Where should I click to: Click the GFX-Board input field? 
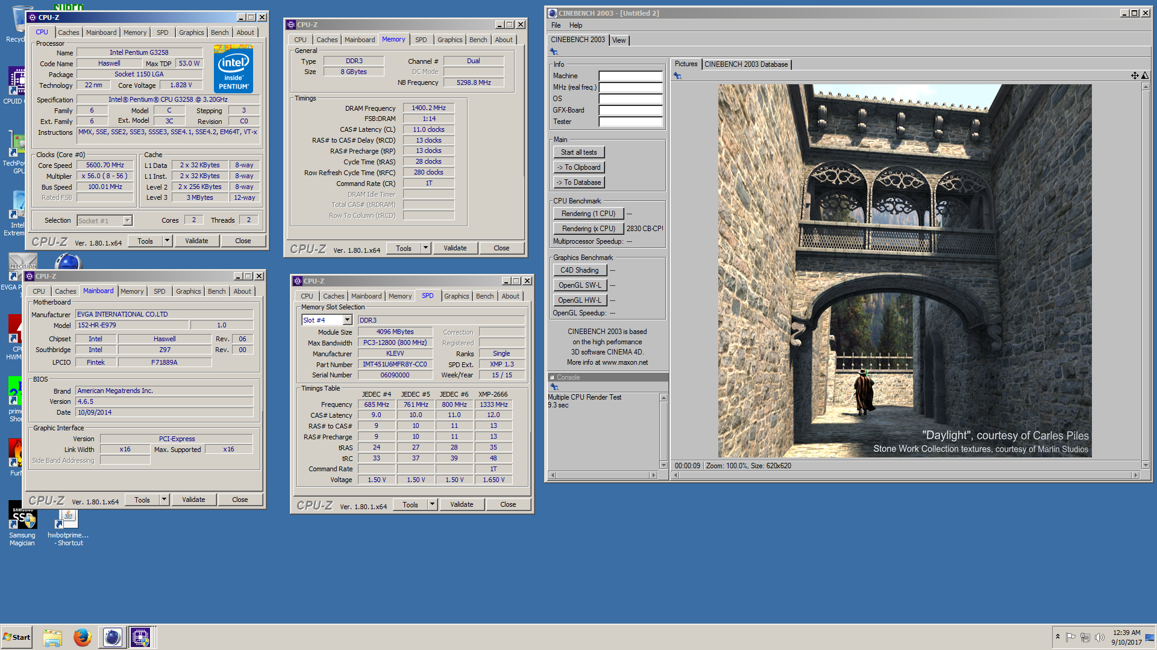pos(630,110)
